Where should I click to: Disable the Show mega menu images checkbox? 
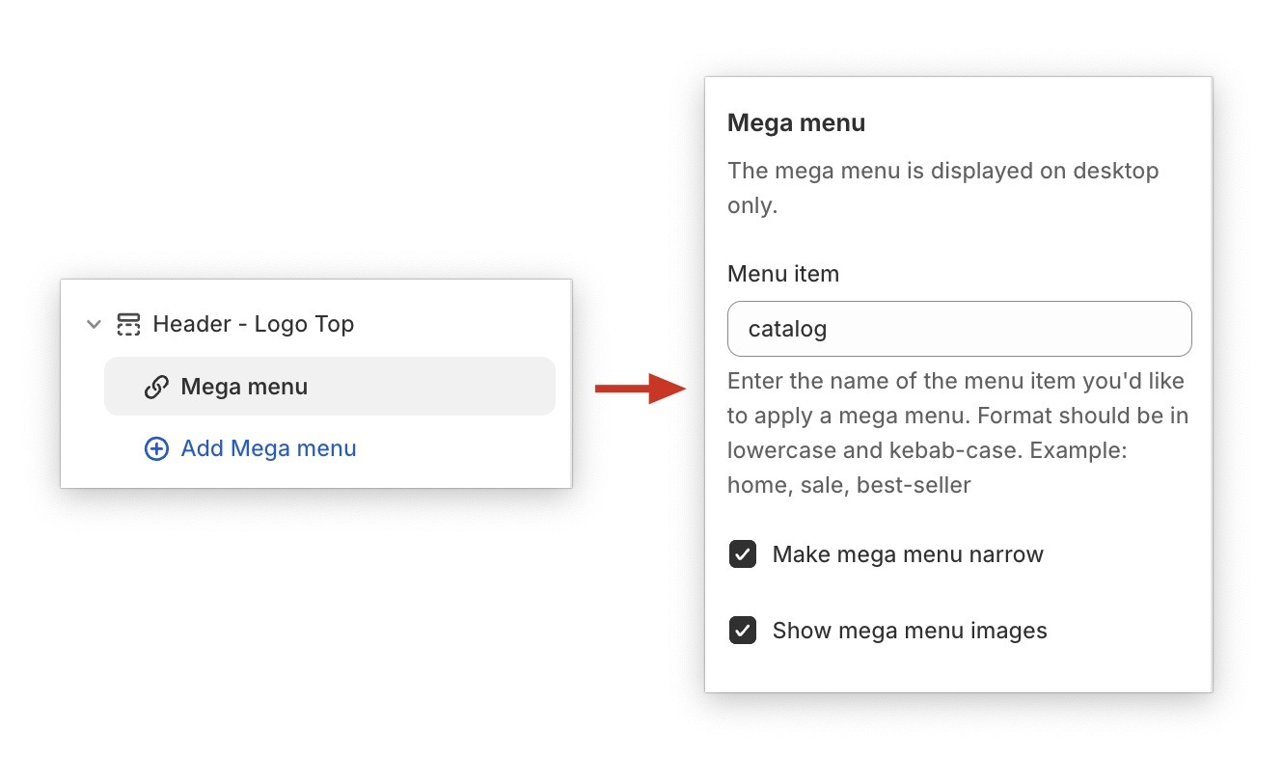coord(743,631)
